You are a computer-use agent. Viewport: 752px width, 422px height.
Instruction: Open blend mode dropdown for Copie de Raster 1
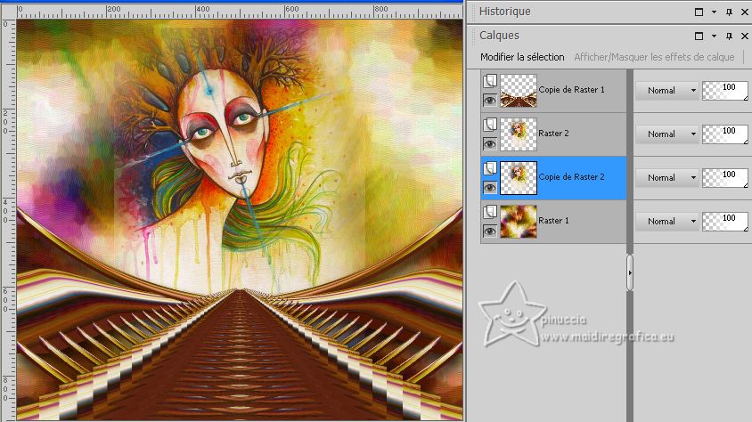coord(667,91)
